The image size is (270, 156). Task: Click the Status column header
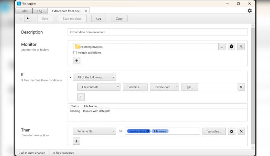pos(75,106)
